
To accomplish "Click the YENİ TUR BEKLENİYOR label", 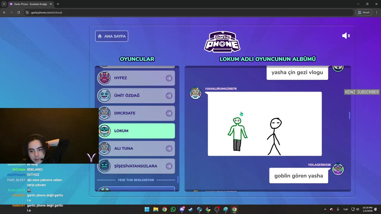I will pyautogui.click(x=136, y=180).
